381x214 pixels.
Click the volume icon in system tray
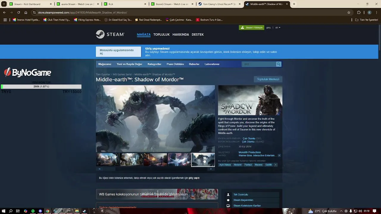[x=360, y=211]
